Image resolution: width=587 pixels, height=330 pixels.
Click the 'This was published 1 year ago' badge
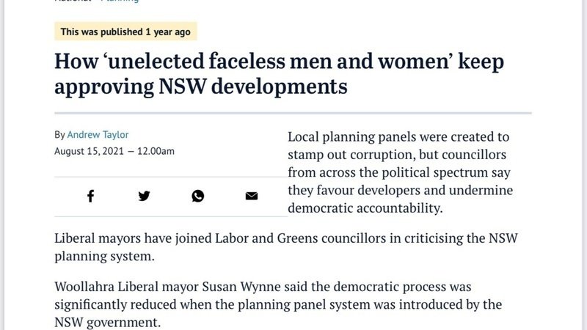click(126, 32)
